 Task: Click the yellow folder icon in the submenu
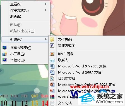point(52,39)
